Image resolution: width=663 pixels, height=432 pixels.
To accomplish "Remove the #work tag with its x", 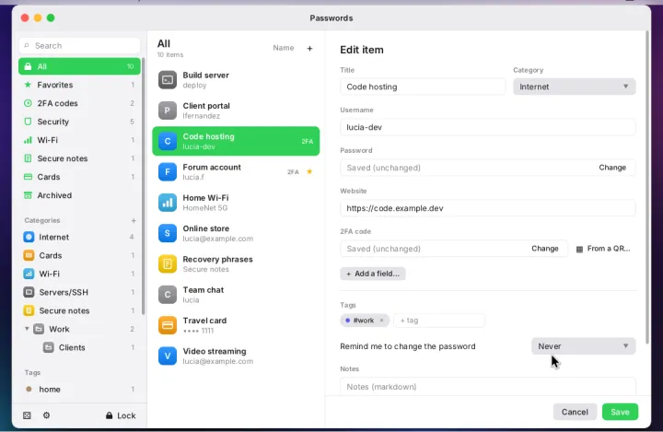I will point(381,321).
